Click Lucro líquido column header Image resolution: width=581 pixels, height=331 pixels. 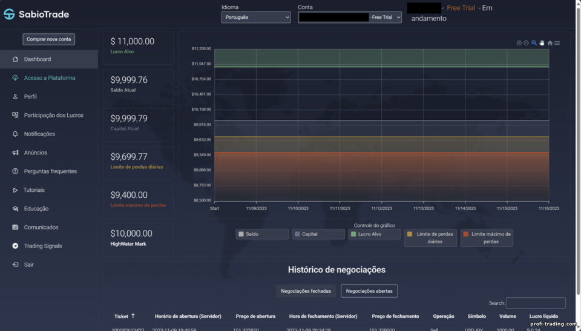pyautogui.click(x=543, y=316)
